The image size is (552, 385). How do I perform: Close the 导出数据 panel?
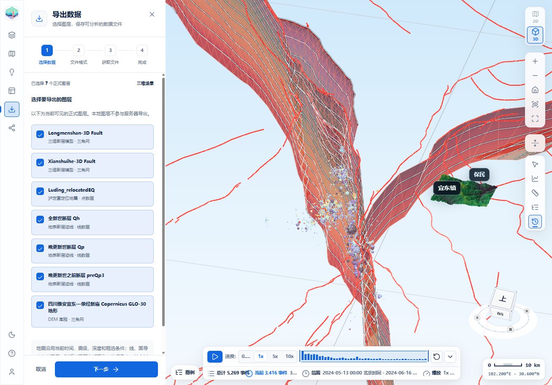pyautogui.click(x=152, y=14)
